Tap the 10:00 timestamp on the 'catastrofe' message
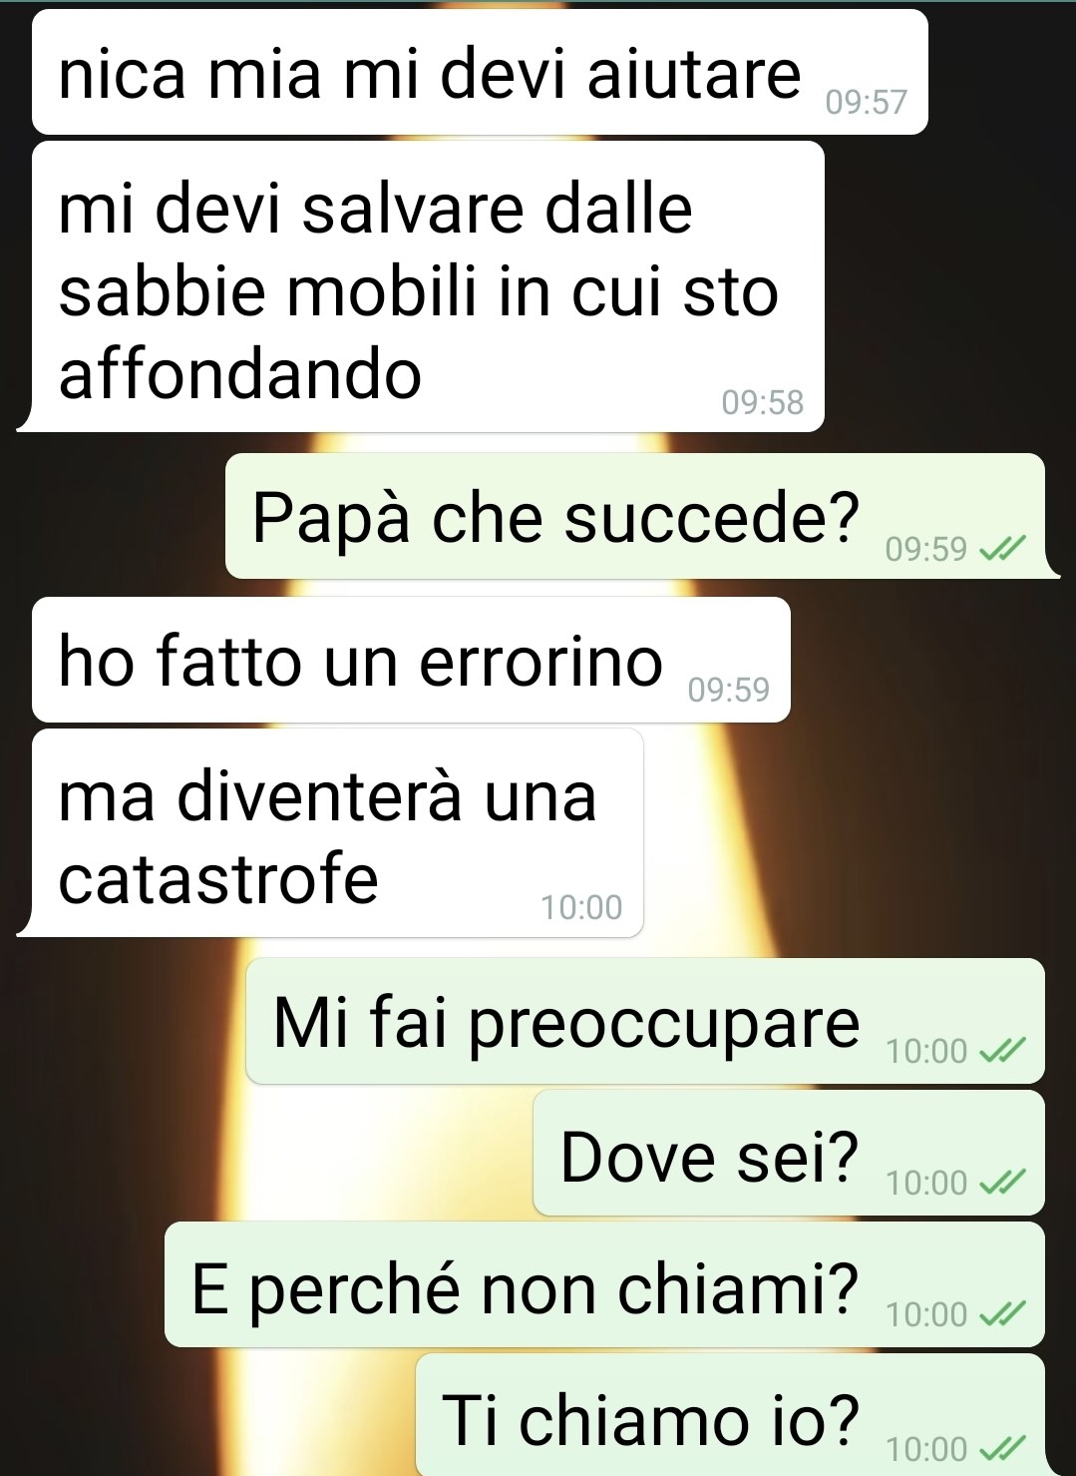The width and height of the screenshot is (1076, 1476). point(581,907)
